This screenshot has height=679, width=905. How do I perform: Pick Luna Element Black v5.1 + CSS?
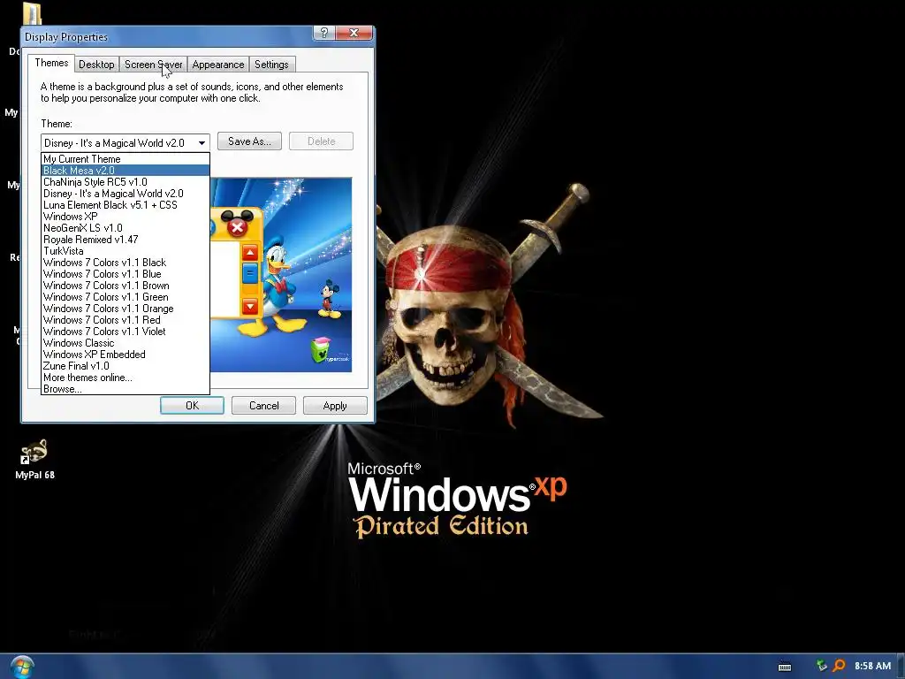[125, 205]
